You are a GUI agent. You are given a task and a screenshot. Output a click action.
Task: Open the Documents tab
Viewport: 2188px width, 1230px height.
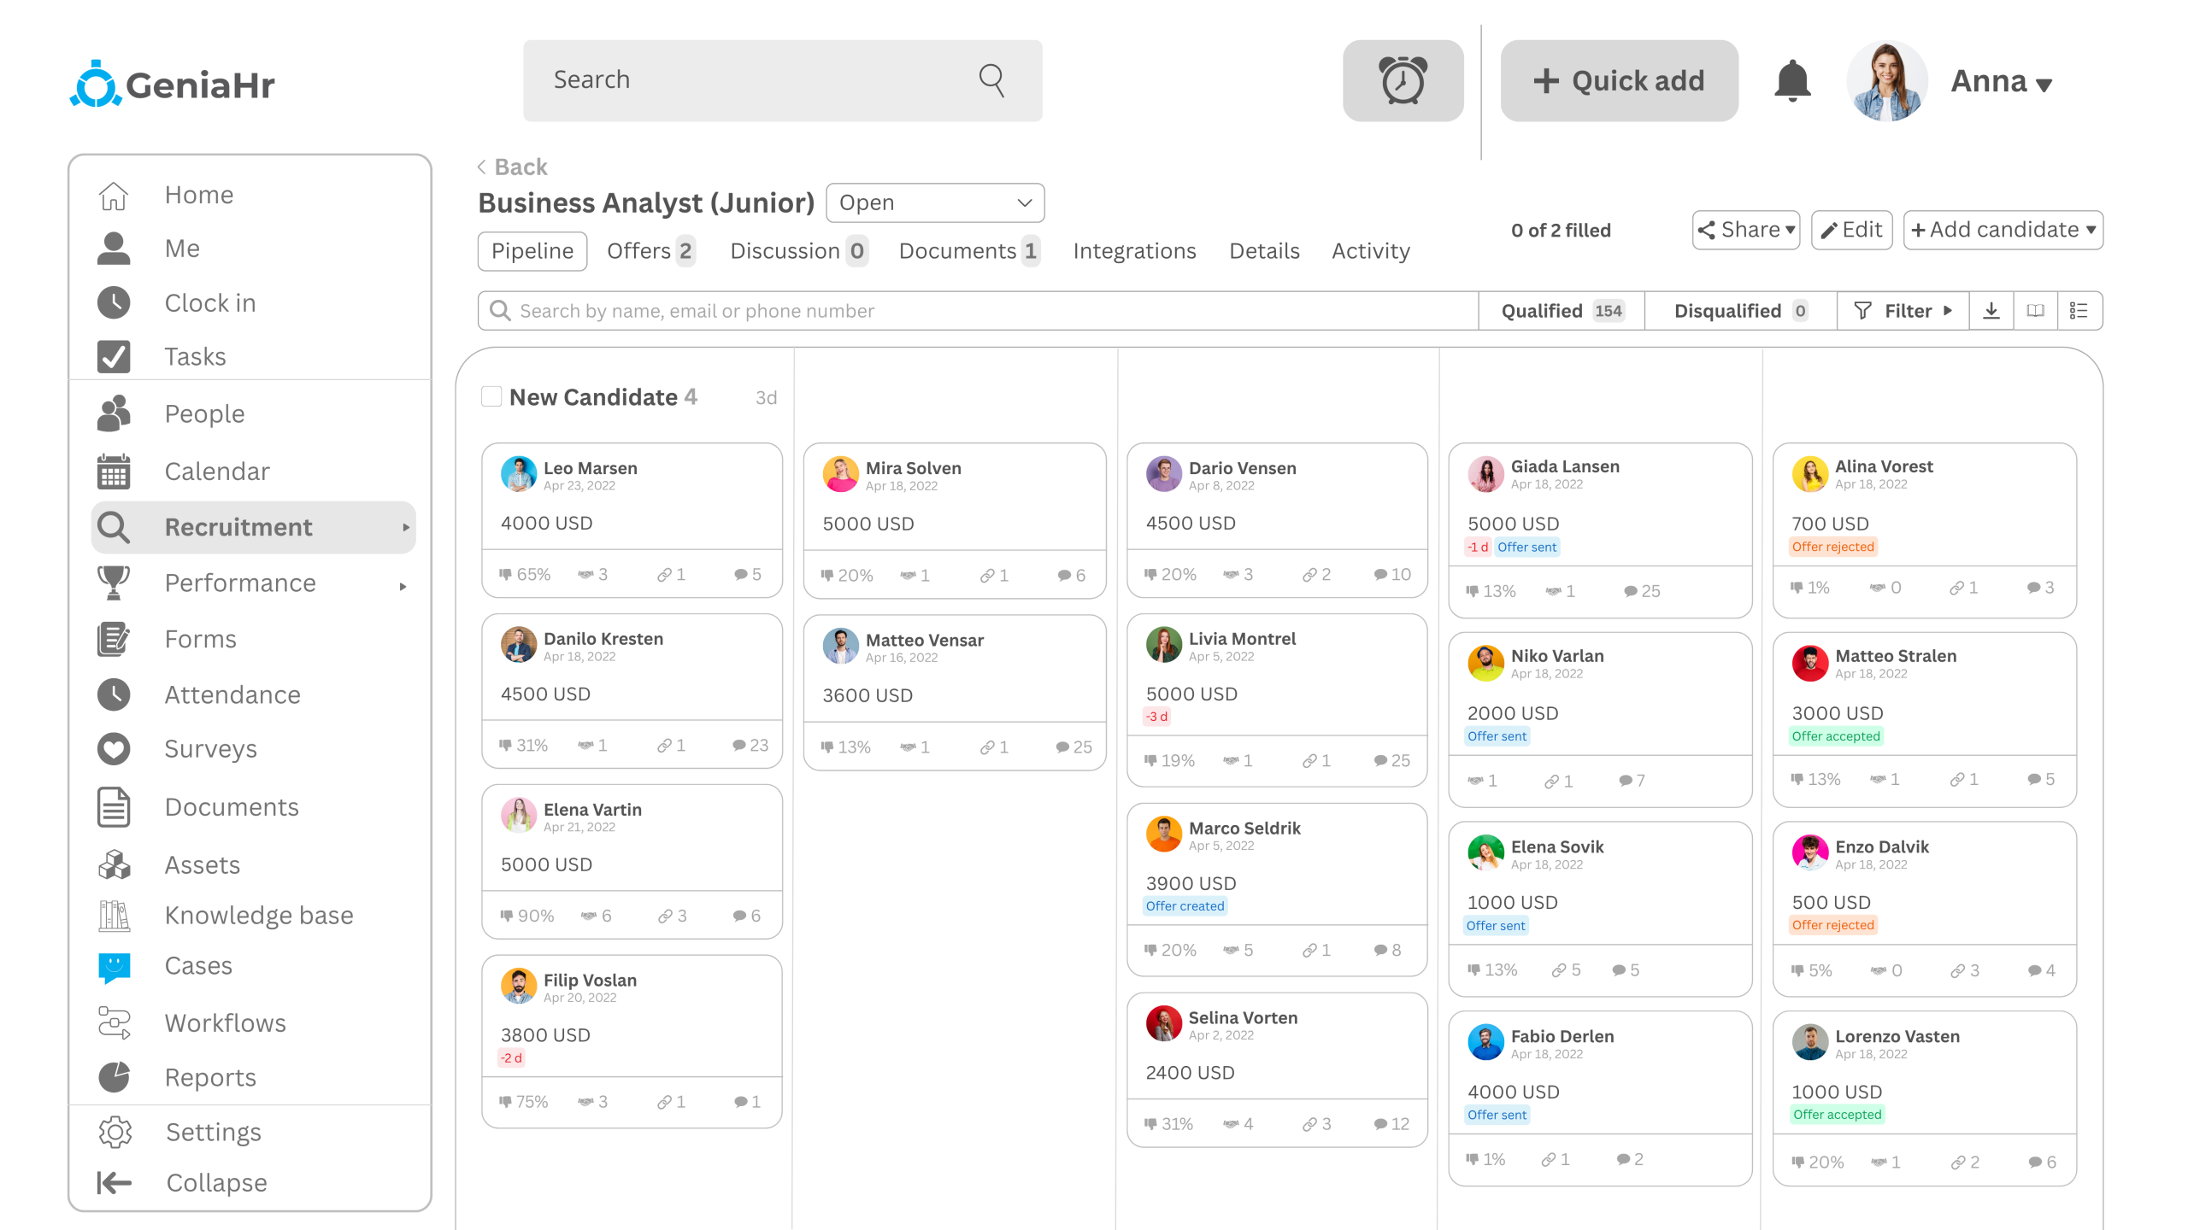968,251
